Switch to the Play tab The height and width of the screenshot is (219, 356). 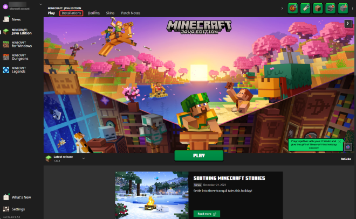[51, 13]
